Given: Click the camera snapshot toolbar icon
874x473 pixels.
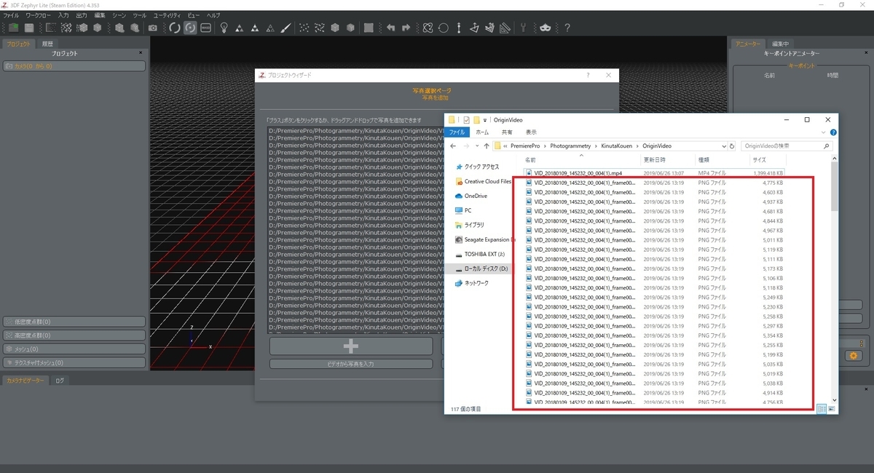Looking at the screenshot, I should click(153, 28).
